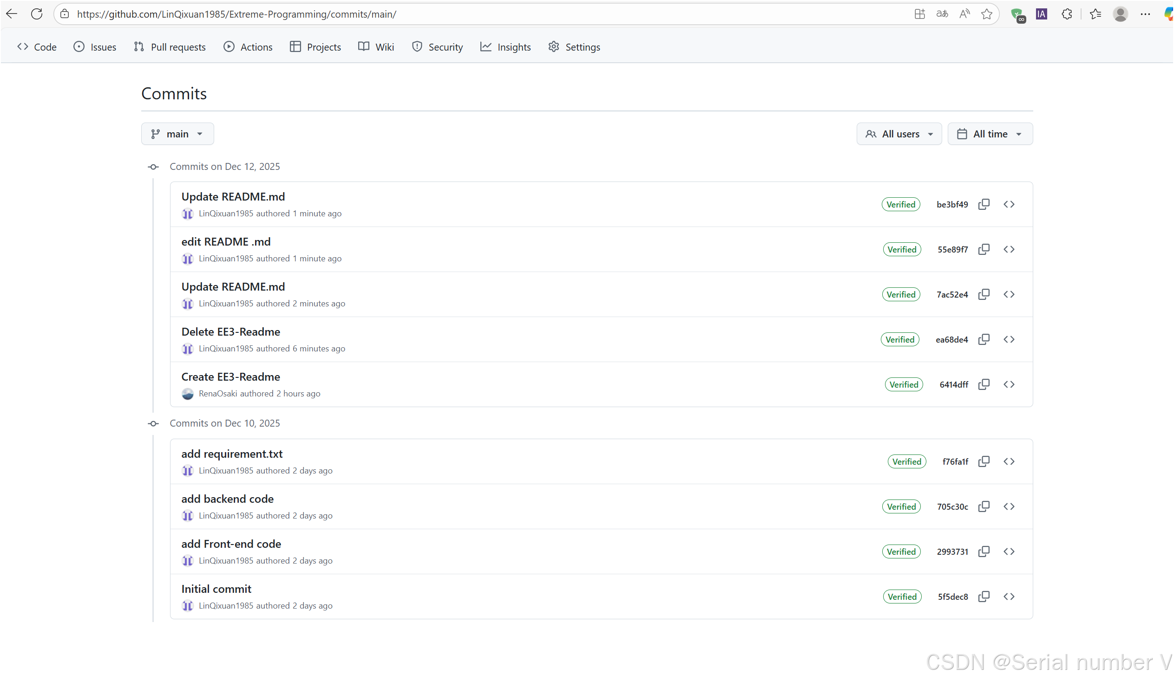Open the main branch dropdown
This screenshot has height=681, width=1174.
177,134
